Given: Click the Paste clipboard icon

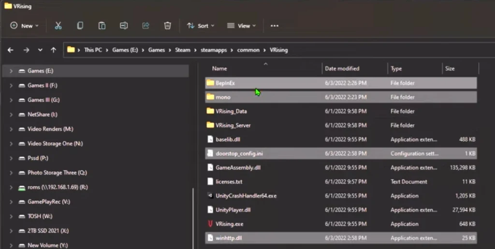Looking at the screenshot, I should 102,26.
